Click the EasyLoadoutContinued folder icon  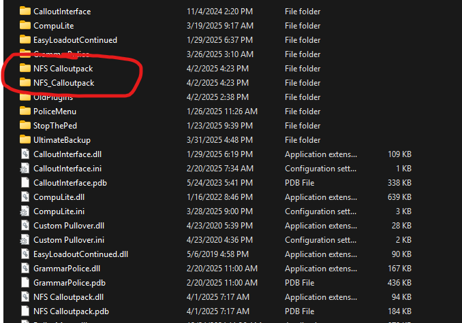pos(25,40)
